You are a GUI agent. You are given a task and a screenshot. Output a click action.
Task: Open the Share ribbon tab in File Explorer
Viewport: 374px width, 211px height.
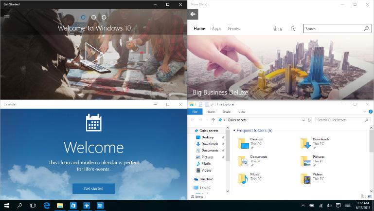[226, 112]
